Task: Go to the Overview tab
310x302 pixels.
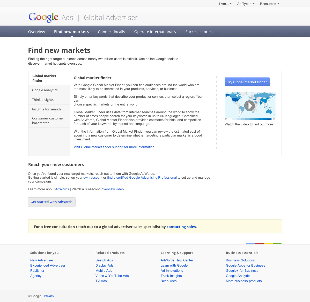Action: pos(36,32)
